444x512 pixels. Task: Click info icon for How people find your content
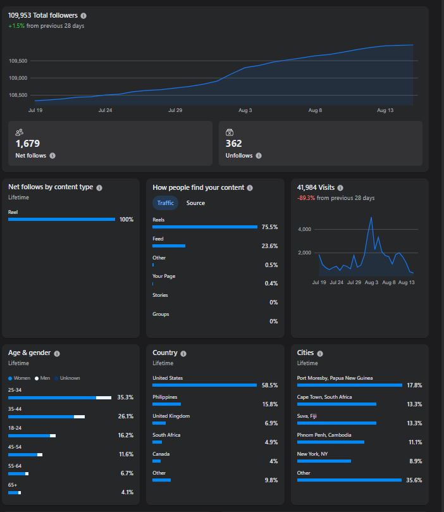click(x=250, y=188)
